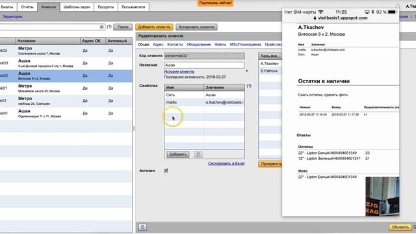Tap the Wi-Fi icon in phone status bar
Viewport: 416px width, 234px height.
click(320, 12)
